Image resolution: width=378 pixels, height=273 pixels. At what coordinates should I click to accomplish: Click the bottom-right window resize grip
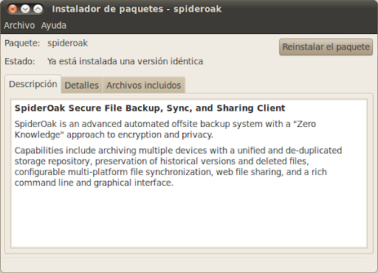point(374,269)
